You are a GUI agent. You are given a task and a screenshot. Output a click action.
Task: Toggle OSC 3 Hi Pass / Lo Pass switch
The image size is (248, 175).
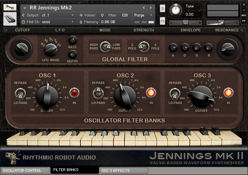pyautogui.click(x=174, y=94)
